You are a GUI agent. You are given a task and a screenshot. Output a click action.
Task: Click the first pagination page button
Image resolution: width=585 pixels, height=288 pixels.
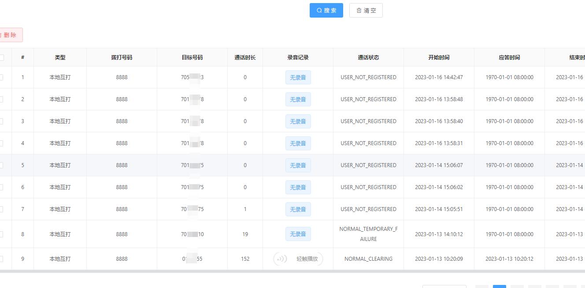482,287
